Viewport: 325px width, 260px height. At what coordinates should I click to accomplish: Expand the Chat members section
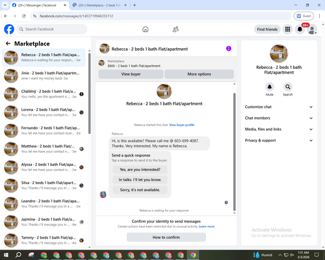[279, 118]
